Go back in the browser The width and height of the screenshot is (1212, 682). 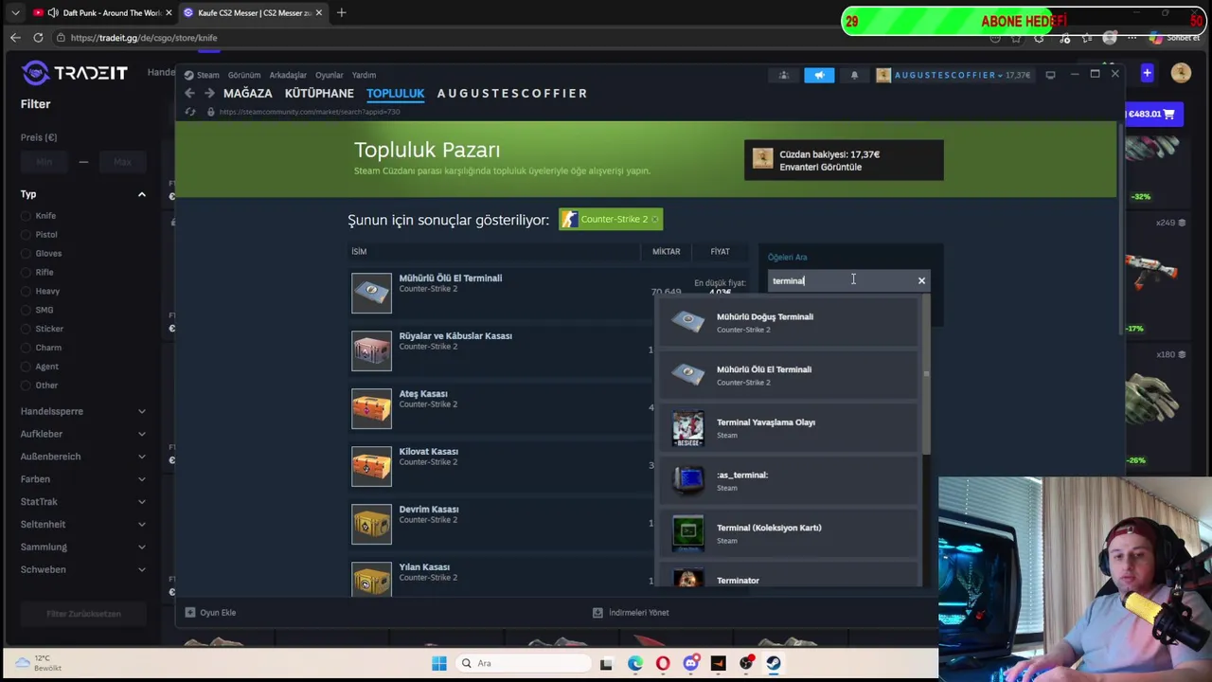15,38
